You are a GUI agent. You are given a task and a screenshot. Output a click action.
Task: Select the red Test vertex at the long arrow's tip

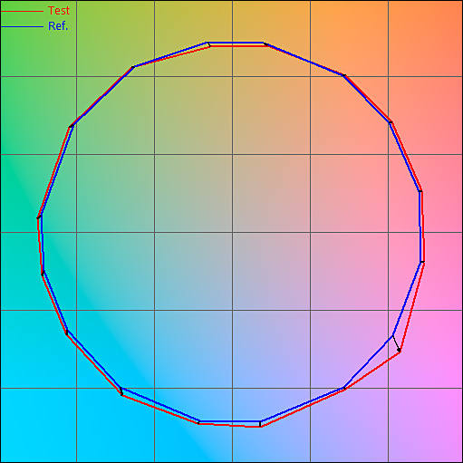400,352
